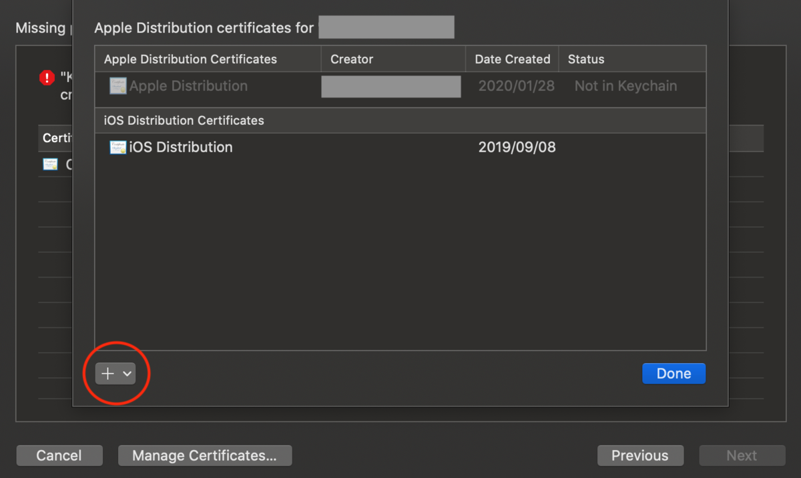
Task: Select the iOS Distribution certificate row
Action: pos(400,148)
